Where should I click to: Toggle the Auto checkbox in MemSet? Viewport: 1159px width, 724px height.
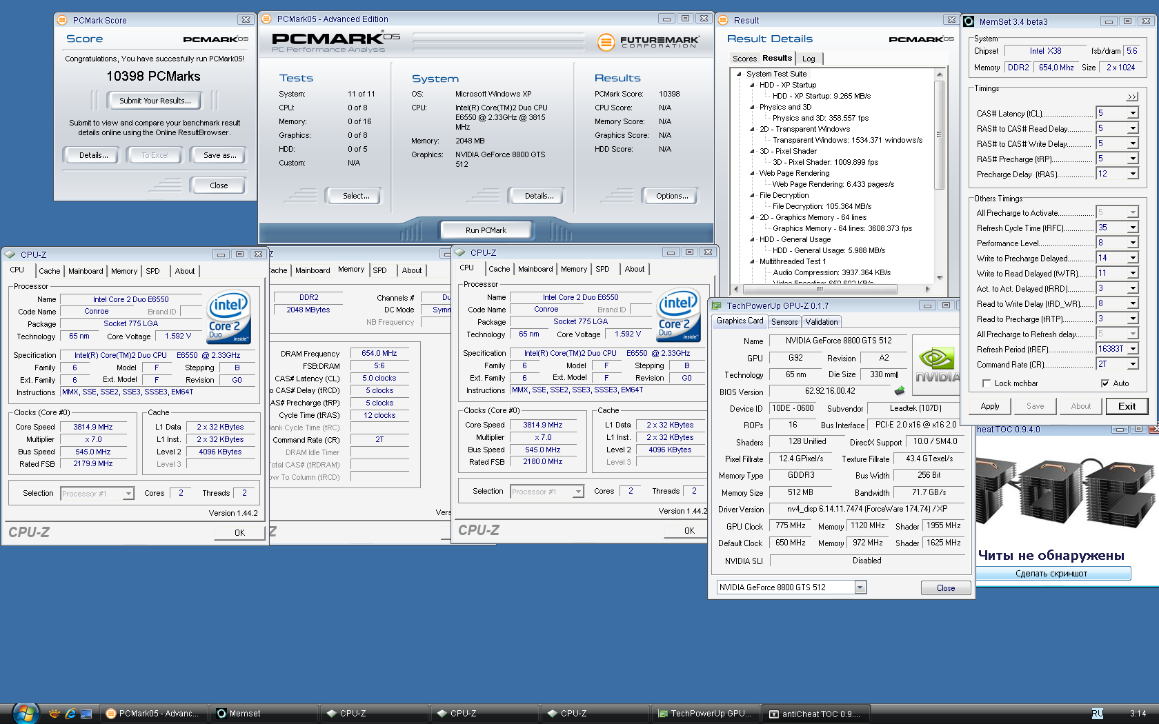tap(1105, 383)
